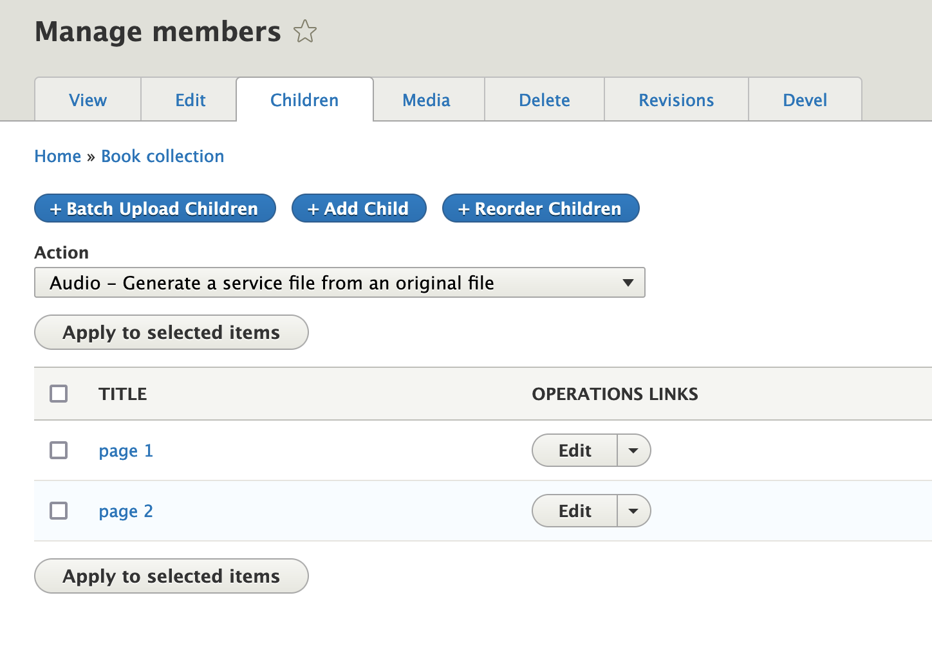932x647 pixels.
Task: Switch to the View tab
Action: point(88,100)
